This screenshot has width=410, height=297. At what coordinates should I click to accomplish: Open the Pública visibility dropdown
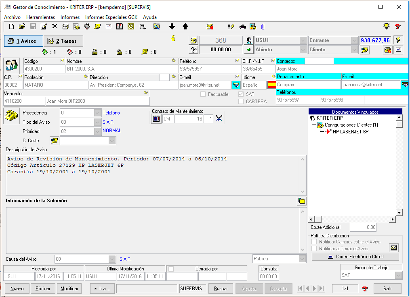click(302, 259)
